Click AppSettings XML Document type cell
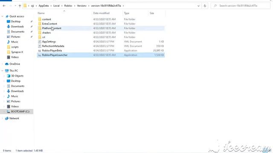The height and width of the screenshot is (153, 273). (133, 42)
